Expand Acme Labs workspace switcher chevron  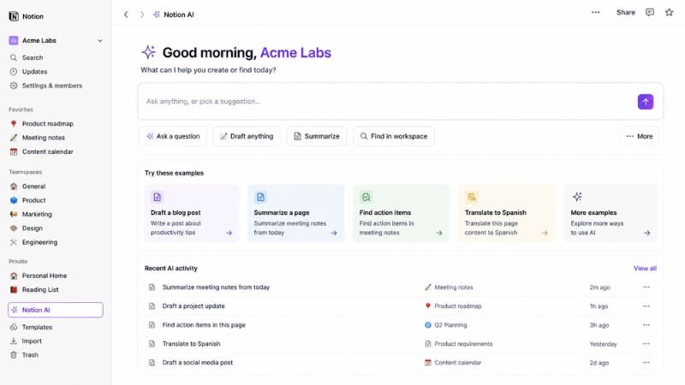coord(100,40)
